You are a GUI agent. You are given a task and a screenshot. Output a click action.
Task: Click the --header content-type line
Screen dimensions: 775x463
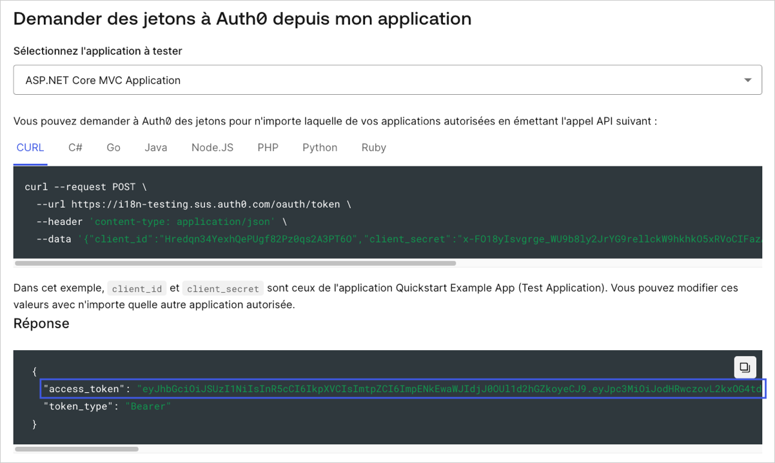click(x=161, y=222)
